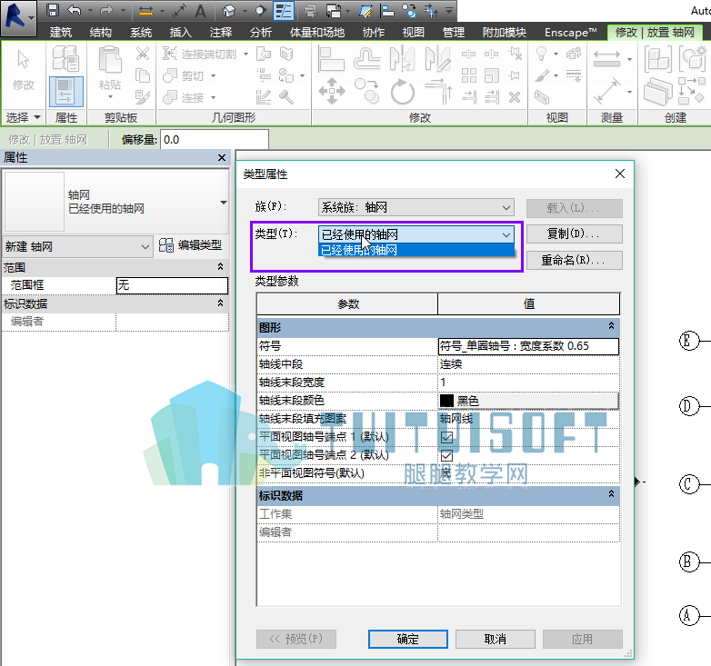This screenshot has width=711, height=666.
Task: Open the Enscape ribbon tab
Action: (x=570, y=33)
